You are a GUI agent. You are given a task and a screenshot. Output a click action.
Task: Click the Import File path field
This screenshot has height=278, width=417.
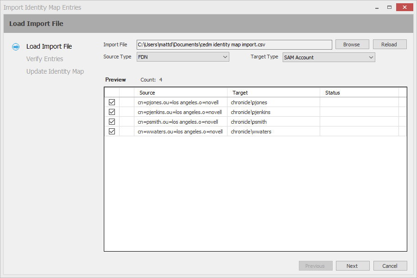(234, 44)
